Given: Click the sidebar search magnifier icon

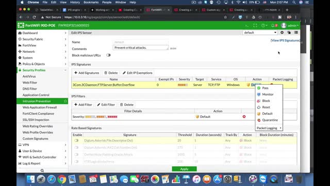Looking at the screenshot, I should [x=42, y=171].
